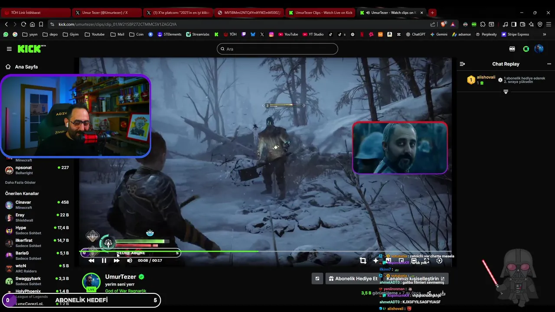Open the UmurTezer channel name link

(x=121, y=276)
